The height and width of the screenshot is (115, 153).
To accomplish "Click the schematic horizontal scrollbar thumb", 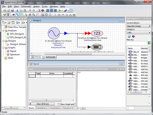I will pyautogui.click(x=68, y=54).
